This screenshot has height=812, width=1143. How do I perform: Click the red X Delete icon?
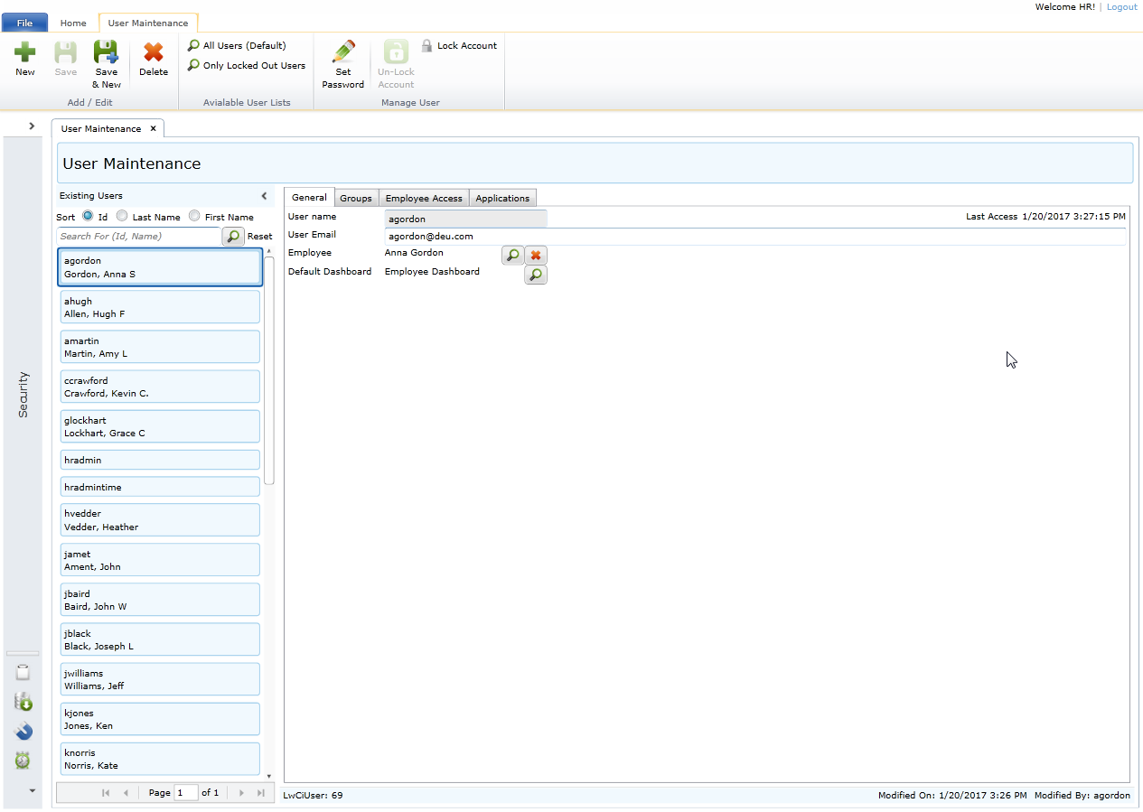[154, 52]
